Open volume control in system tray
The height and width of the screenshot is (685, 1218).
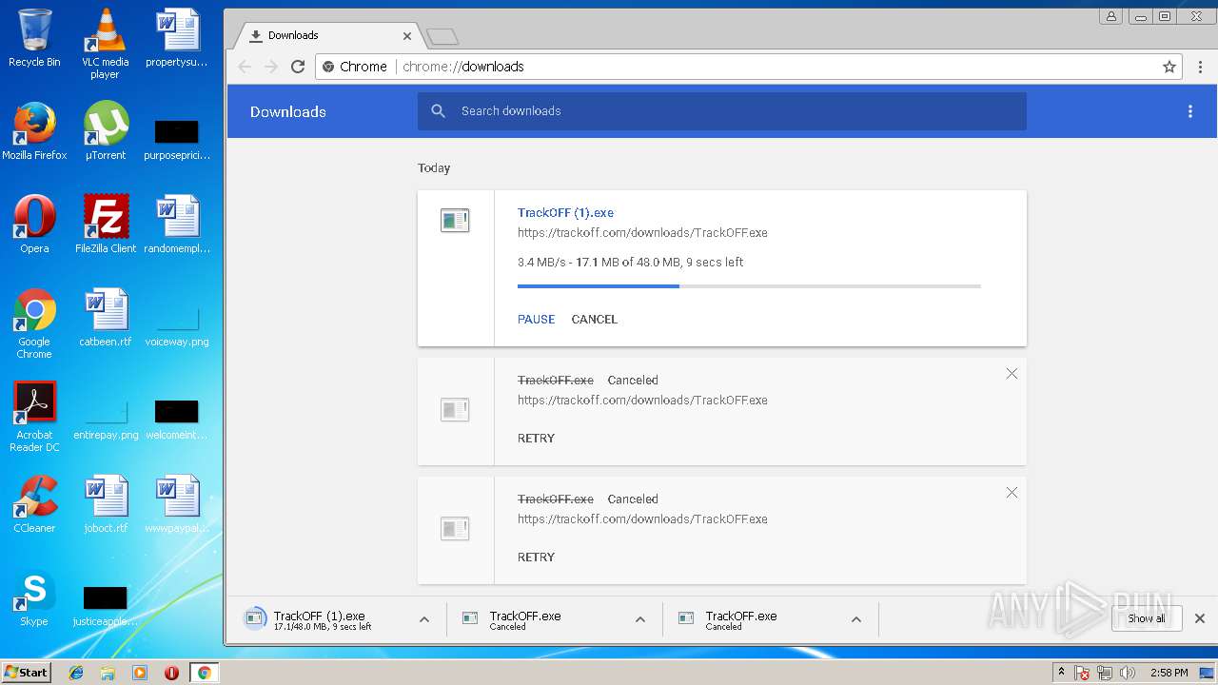1128,673
